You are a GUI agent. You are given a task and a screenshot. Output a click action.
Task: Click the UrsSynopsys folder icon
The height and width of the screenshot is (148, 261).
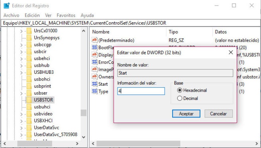coord(29,38)
